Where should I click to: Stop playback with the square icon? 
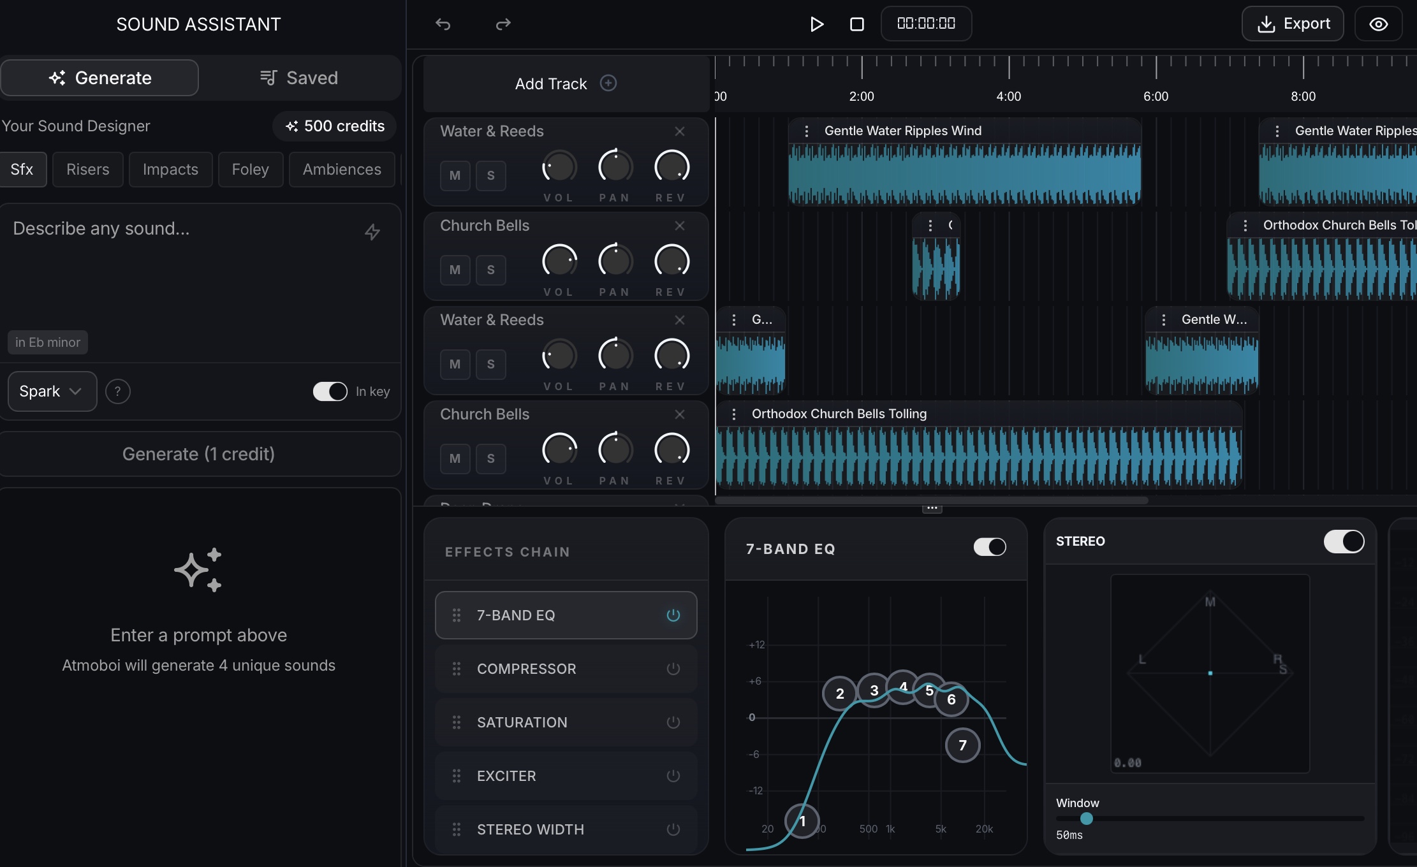pyautogui.click(x=857, y=24)
